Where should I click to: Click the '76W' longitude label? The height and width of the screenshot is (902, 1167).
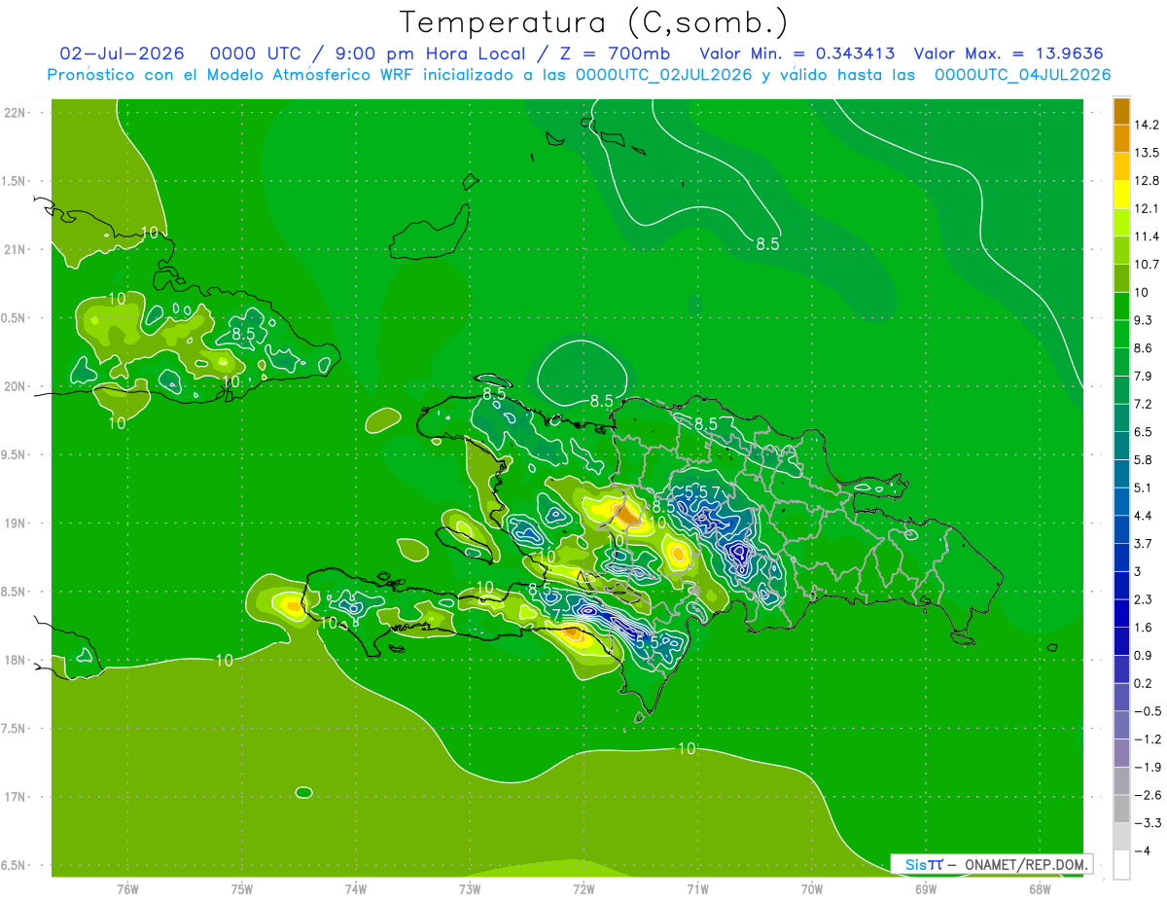[127, 888]
